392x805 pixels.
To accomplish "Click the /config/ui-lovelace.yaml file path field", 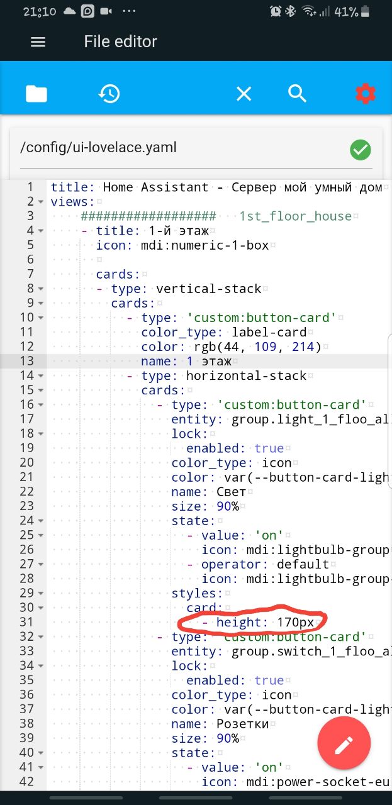I will tap(176, 148).
